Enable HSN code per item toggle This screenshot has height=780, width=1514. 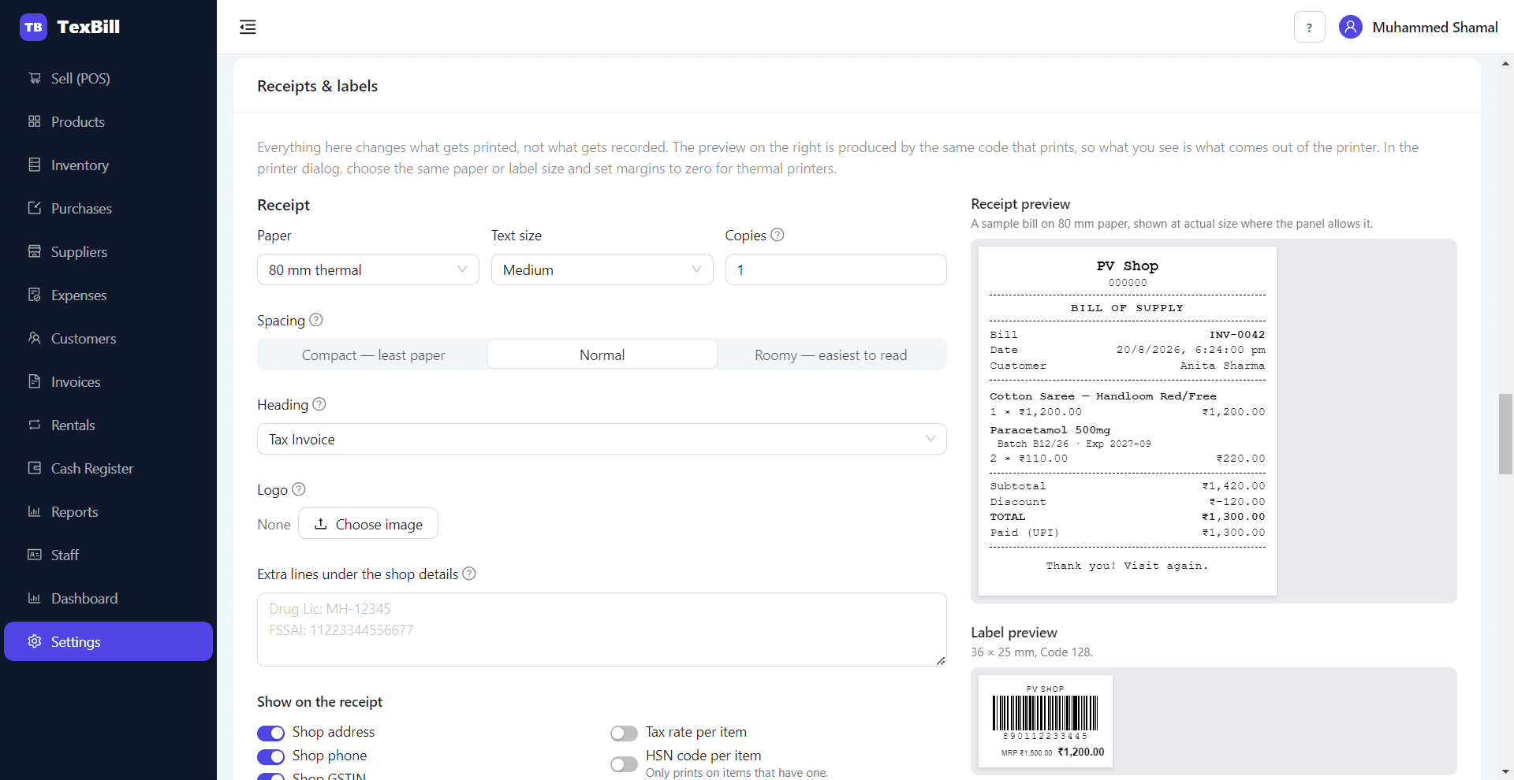click(x=624, y=764)
